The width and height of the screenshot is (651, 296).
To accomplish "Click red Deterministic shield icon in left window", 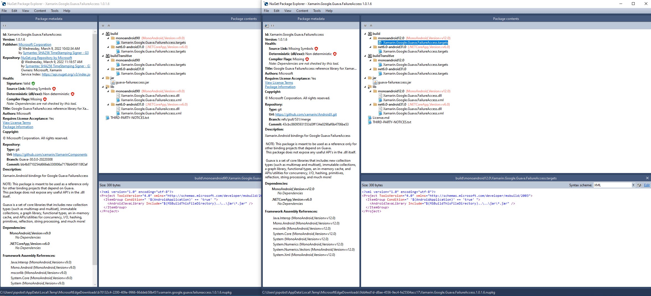I will click(73, 94).
